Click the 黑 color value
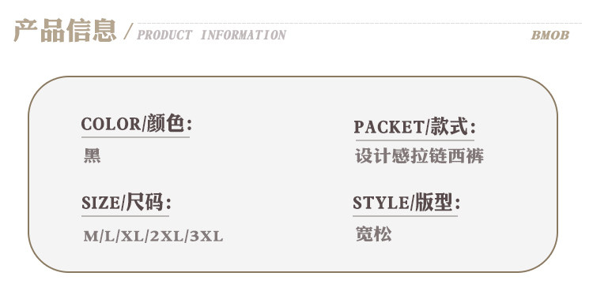The height and width of the screenshot is (295, 593). pyautogui.click(x=92, y=156)
